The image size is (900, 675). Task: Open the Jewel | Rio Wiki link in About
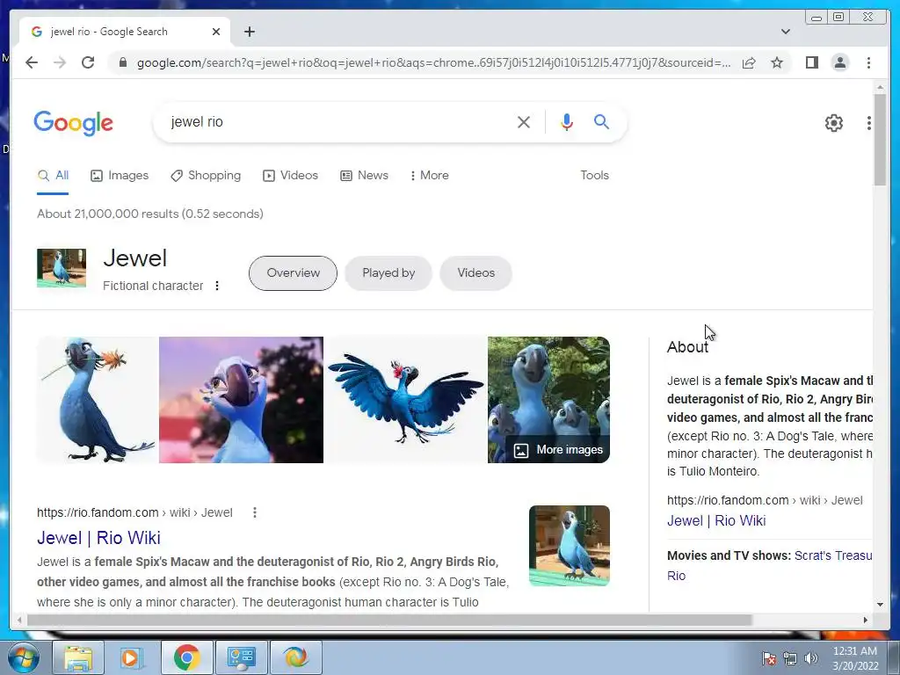click(x=716, y=520)
